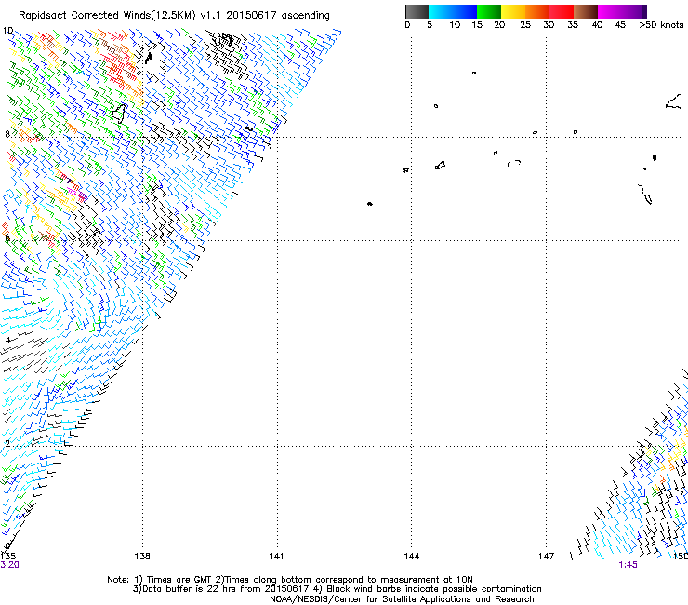Click the yellow 20-25 knots legend segment
This screenshot has height=605, width=688.
[513, 11]
